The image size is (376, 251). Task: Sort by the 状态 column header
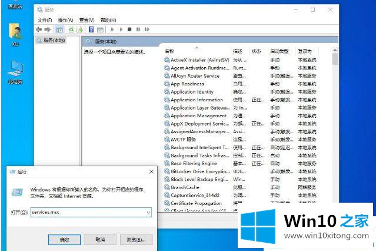click(256, 51)
